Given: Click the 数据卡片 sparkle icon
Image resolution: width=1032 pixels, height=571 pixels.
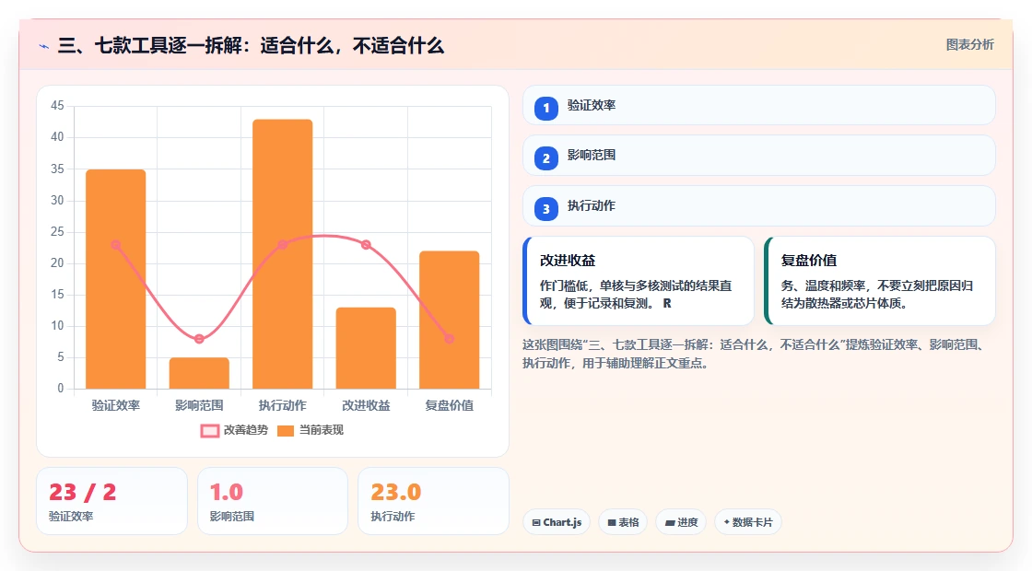Looking at the screenshot, I should tap(727, 521).
